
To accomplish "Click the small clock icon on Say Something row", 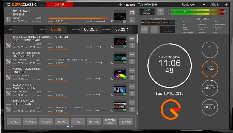I will pyautogui.click(x=112, y=47).
